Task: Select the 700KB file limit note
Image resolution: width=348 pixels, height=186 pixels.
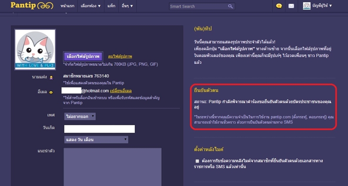Action: point(110,64)
